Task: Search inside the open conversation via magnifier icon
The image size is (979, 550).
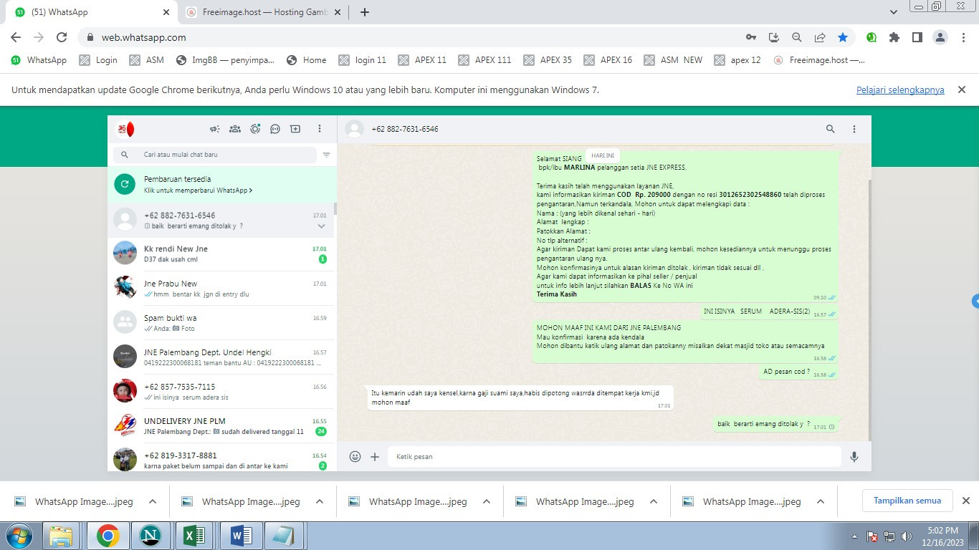Action: point(831,129)
